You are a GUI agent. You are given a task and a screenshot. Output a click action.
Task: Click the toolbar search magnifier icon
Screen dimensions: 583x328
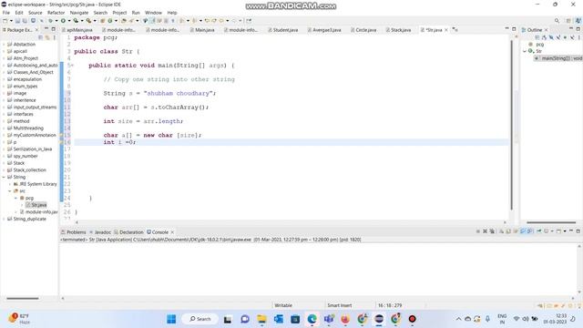pyautogui.click(x=557, y=21)
